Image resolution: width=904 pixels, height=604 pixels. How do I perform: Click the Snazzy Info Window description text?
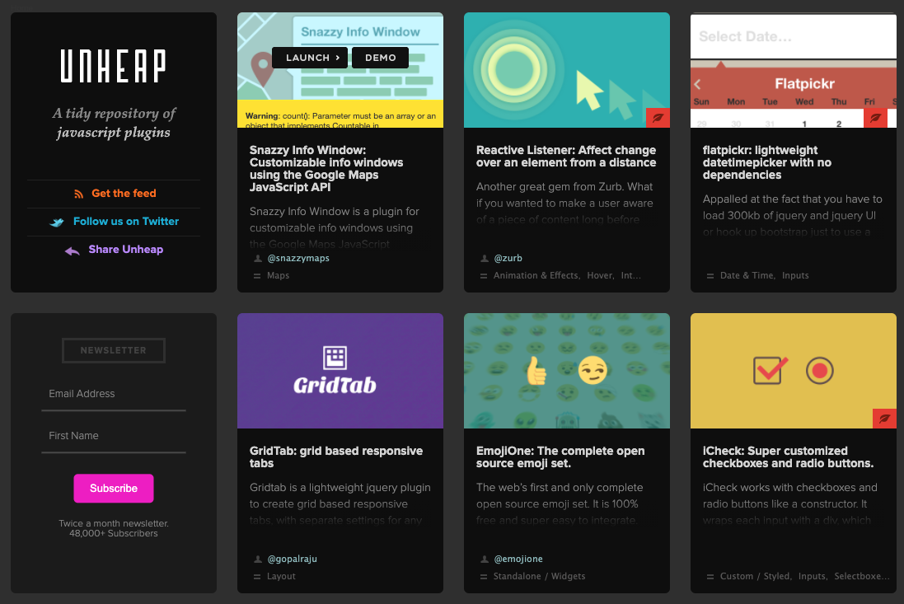335,227
